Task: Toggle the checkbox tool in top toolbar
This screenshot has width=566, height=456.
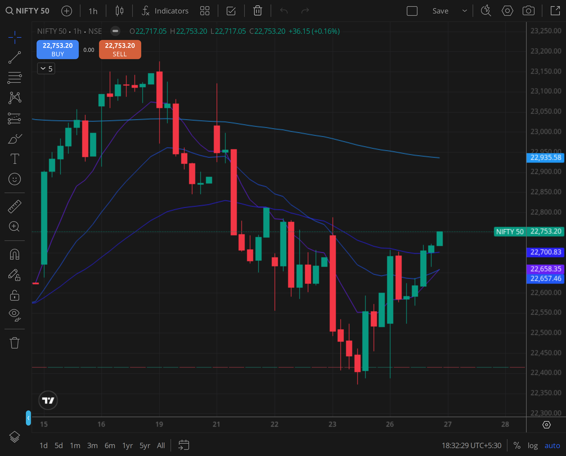Action: pyautogui.click(x=231, y=11)
